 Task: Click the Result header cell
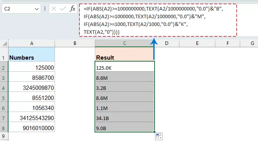[125, 54]
